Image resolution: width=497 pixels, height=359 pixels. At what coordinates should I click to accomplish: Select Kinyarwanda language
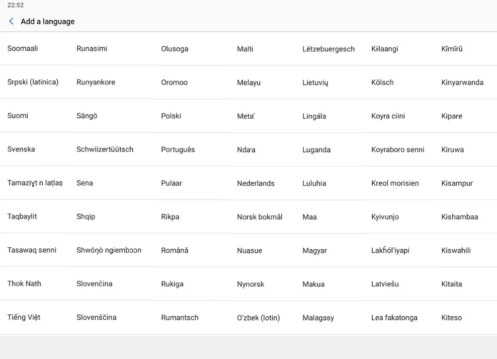tap(462, 82)
